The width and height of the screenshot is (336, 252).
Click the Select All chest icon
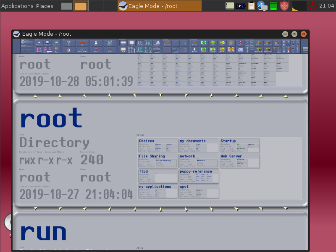tap(167, 43)
